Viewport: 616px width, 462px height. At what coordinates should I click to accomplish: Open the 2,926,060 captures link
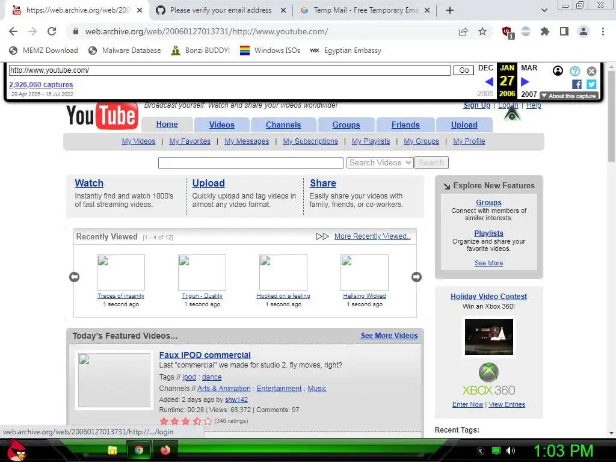[41, 84]
